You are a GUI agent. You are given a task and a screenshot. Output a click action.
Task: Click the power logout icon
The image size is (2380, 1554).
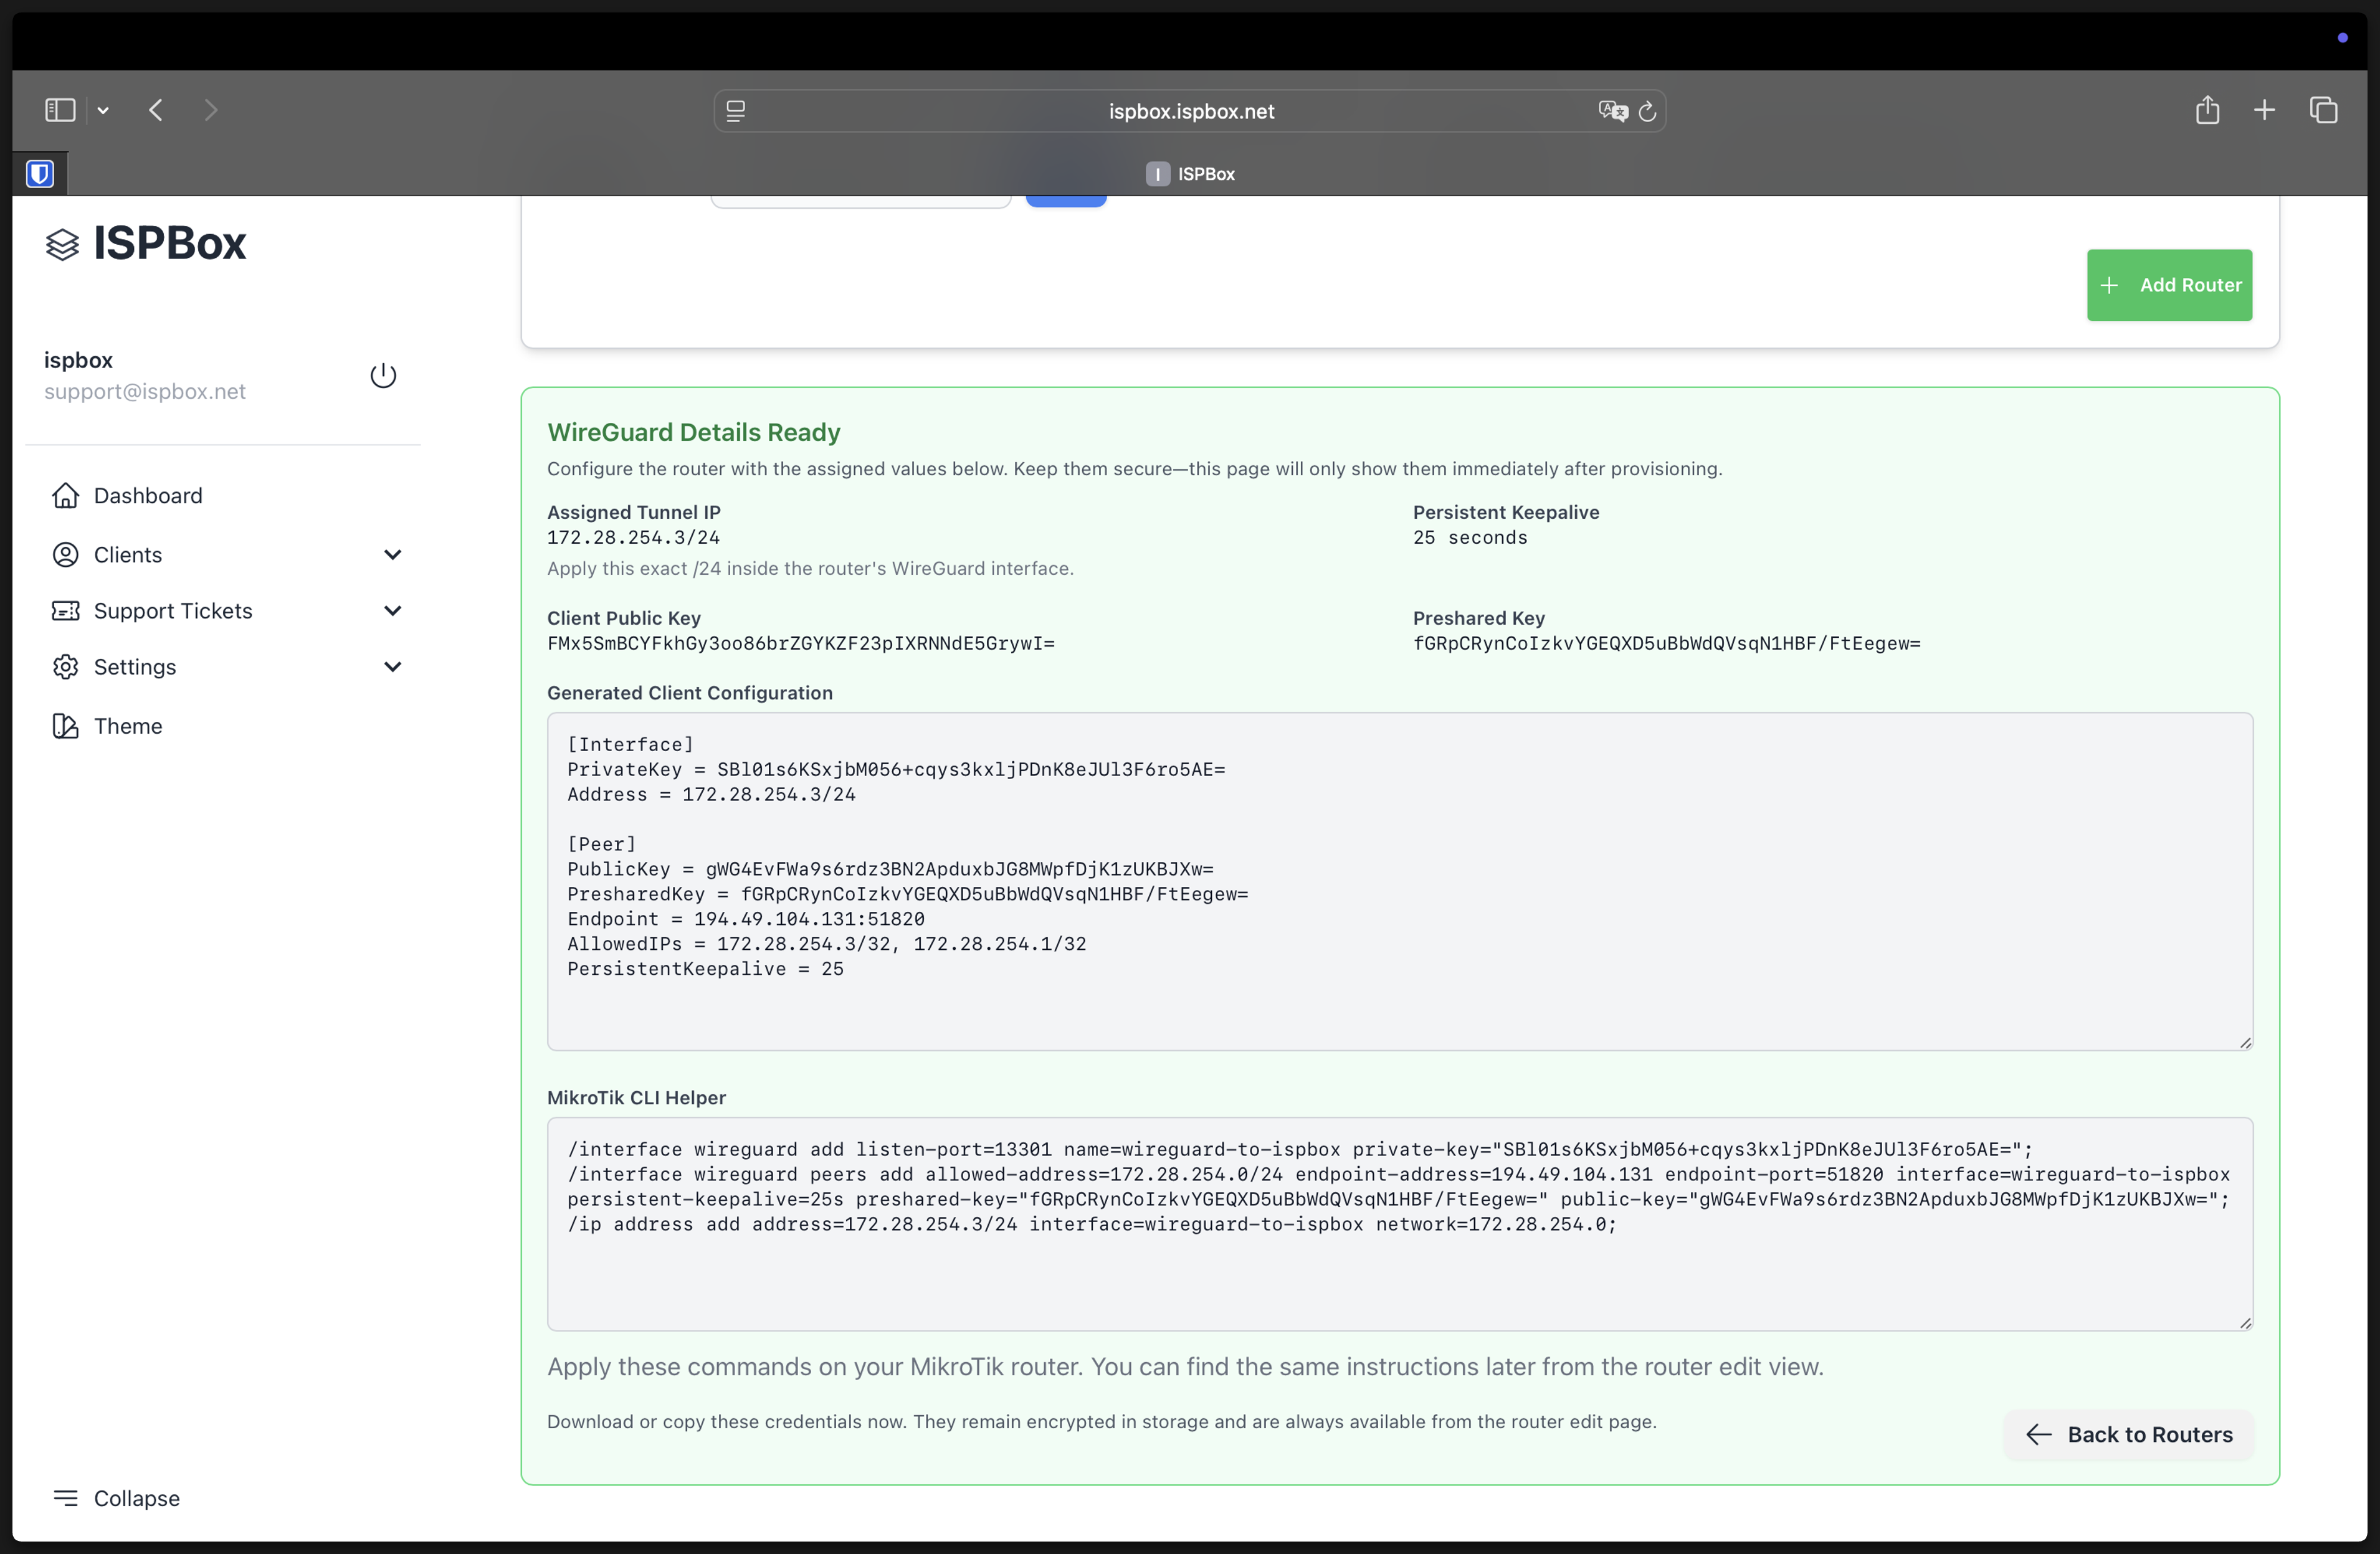tap(383, 375)
